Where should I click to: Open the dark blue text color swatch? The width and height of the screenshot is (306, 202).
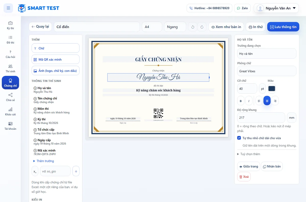[x=272, y=88]
